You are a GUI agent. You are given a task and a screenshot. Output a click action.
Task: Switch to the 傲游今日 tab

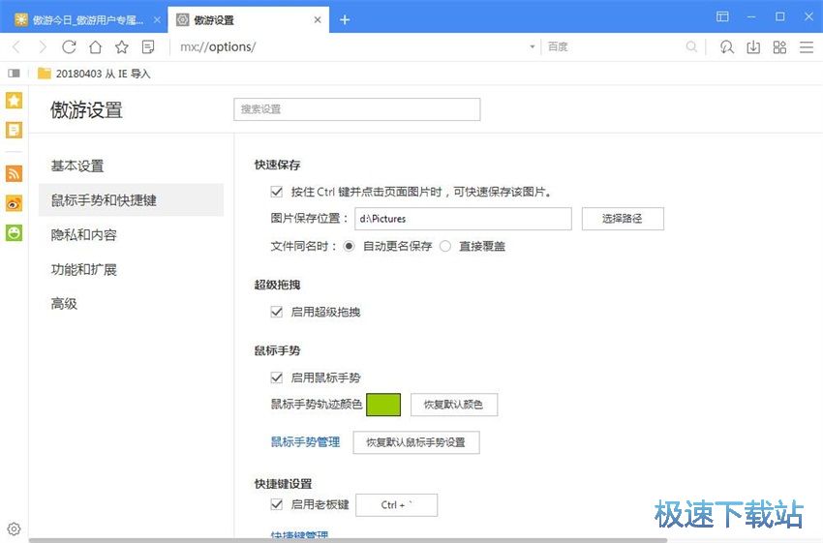84,20
